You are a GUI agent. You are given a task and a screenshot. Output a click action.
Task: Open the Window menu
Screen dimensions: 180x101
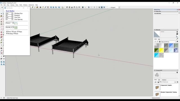click(x=25, y=5)
